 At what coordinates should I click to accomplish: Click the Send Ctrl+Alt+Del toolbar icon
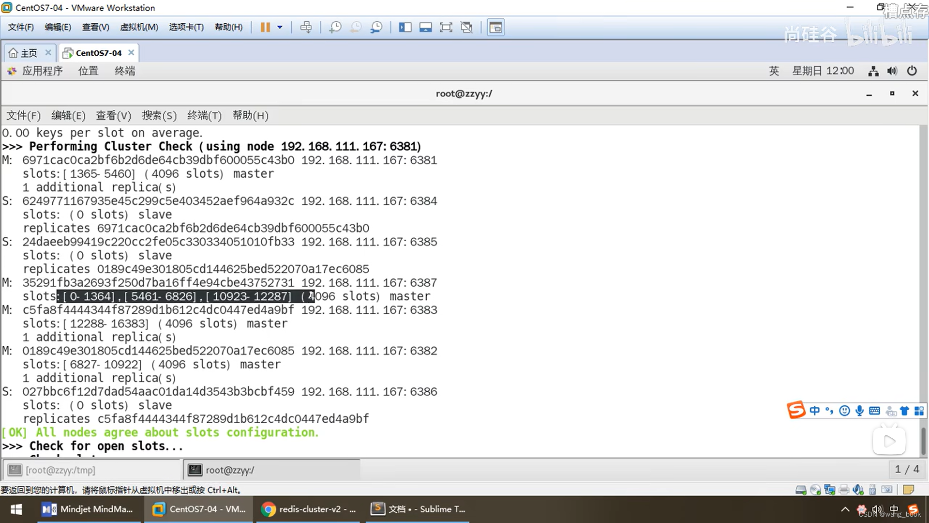(306, 28)
